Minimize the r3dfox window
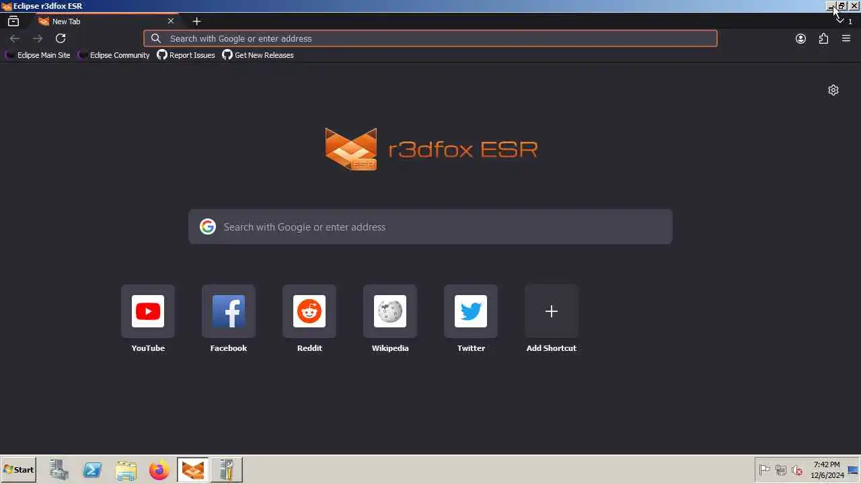Viewport: 861px width, 484px height. click(830, 6)
